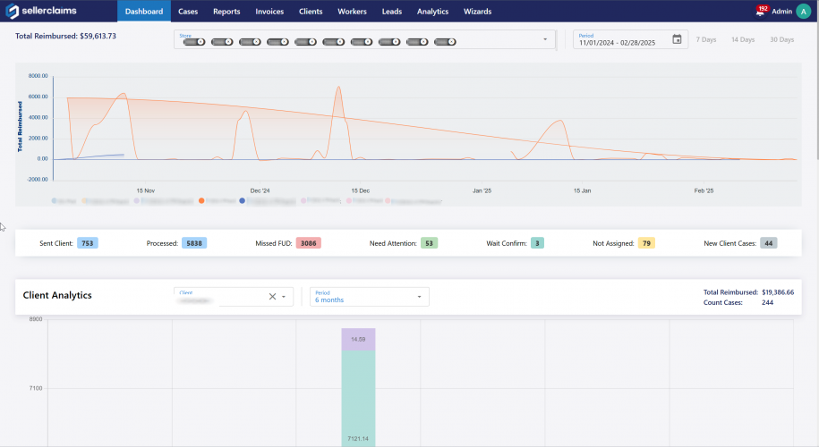The height and width of the screenshot is (447, 819).
Task: Click the Period date range field
Action: click(622, 42)
